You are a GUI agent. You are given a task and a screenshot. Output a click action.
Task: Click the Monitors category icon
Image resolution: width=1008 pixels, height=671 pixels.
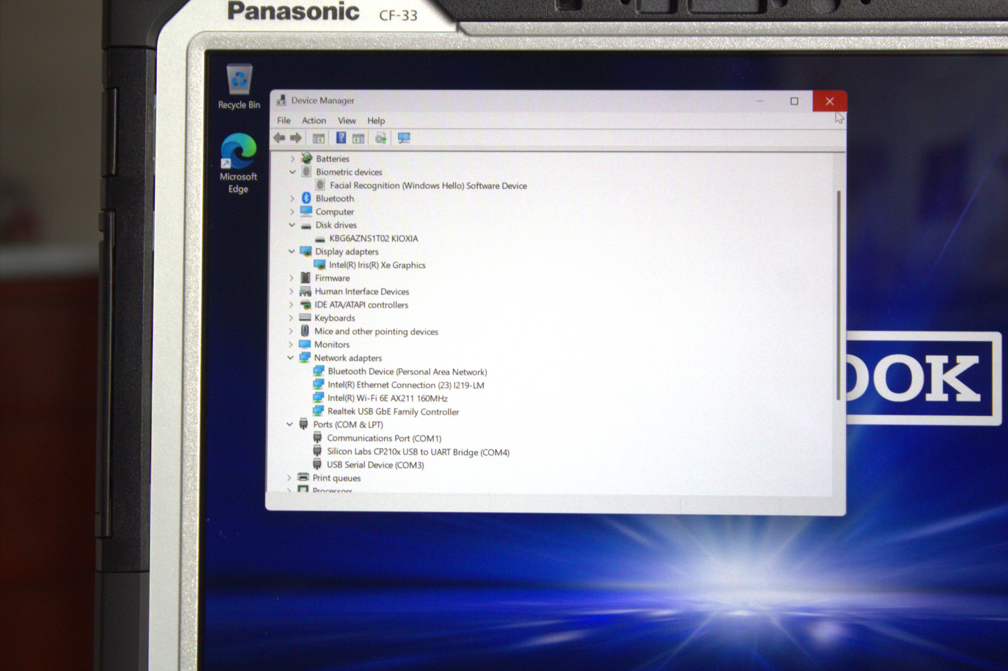tap(305, 344)
